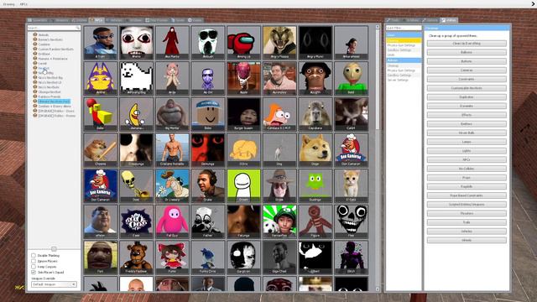Viewport: 537px width, 302px height.
Task: Collapse the Admin category header in Utilities
Action: click(404, 60)
